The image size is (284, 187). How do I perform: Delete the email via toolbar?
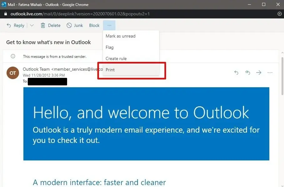51,25
